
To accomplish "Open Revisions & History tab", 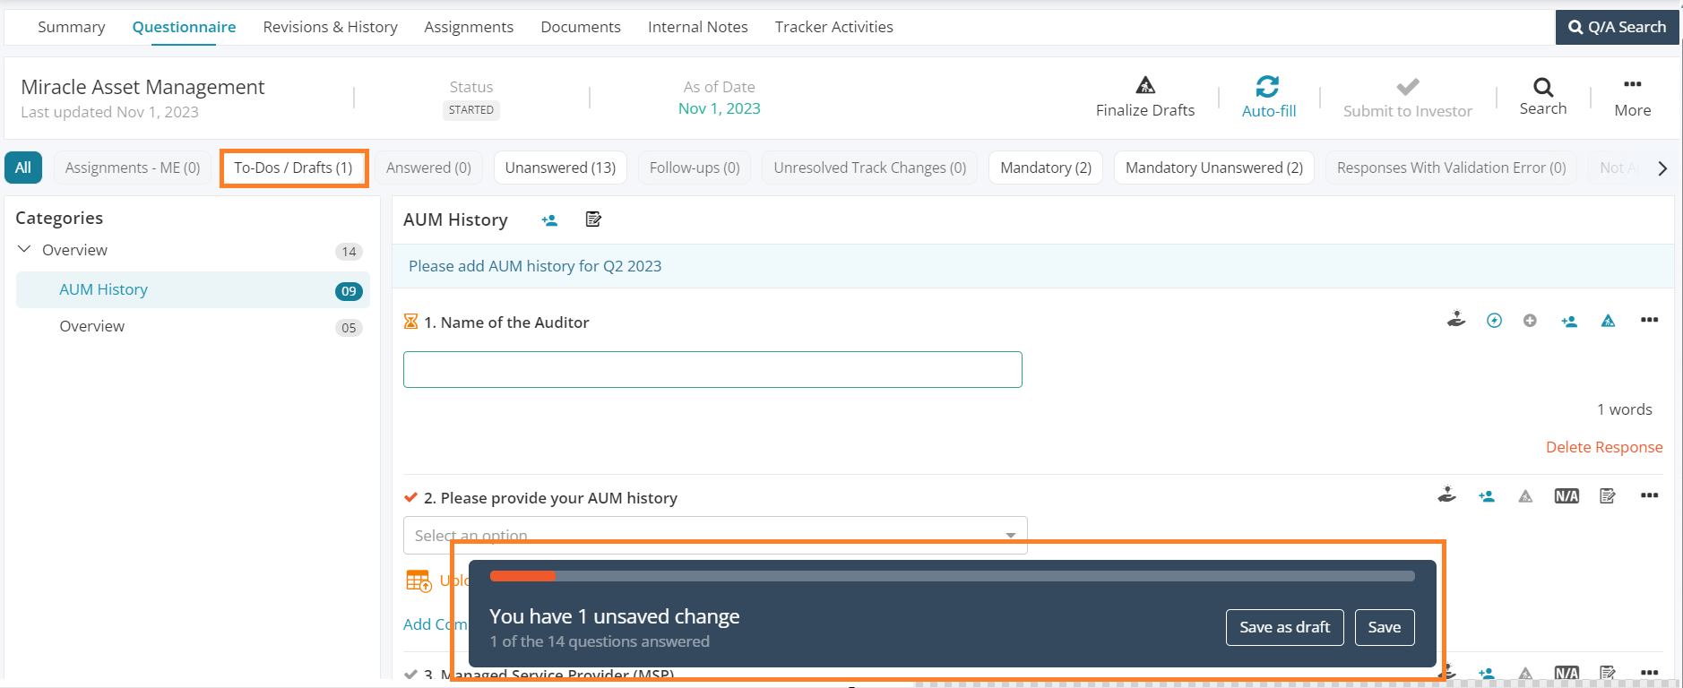I will 331,27.
